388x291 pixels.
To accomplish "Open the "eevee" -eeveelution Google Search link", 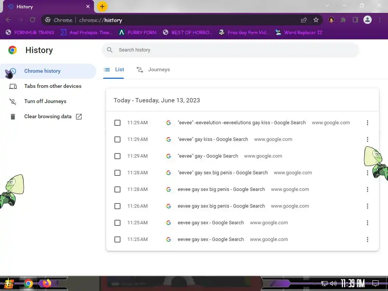I will pyautogui.click(x=242, y=123).
